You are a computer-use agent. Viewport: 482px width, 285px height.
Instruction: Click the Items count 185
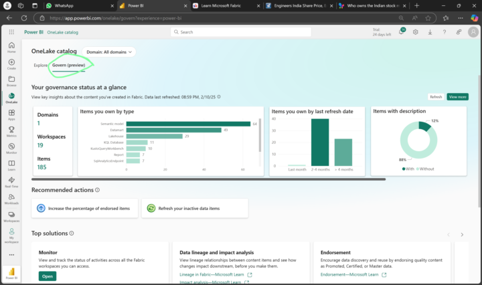[42, 167]
